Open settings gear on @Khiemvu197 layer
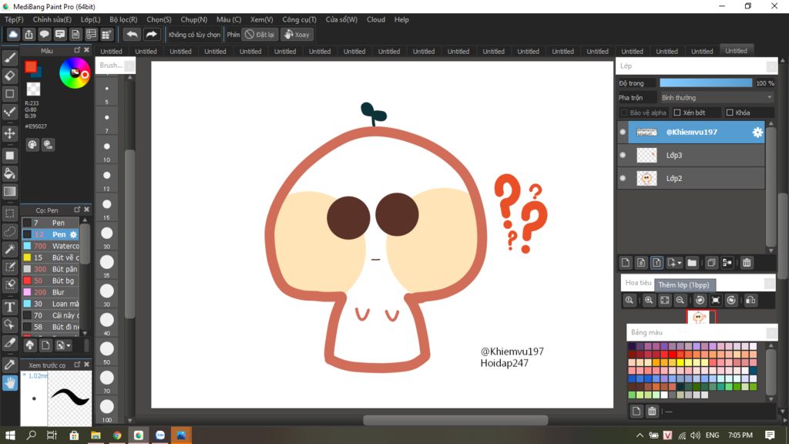Screen dimensions: 789x444 click(757, 133)
